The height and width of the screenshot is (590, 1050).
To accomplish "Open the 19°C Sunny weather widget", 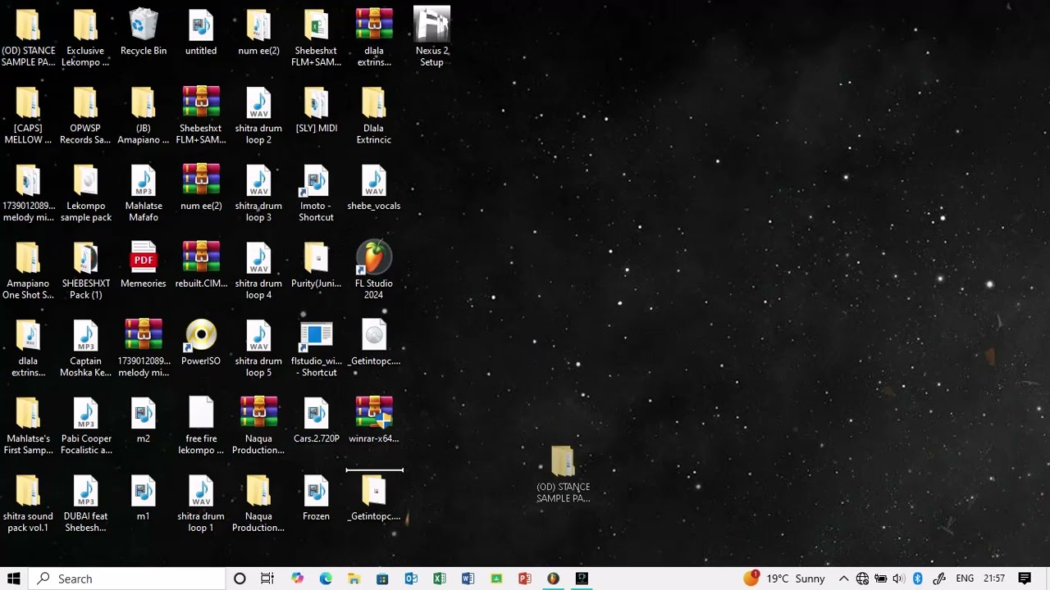I will 784,579.
